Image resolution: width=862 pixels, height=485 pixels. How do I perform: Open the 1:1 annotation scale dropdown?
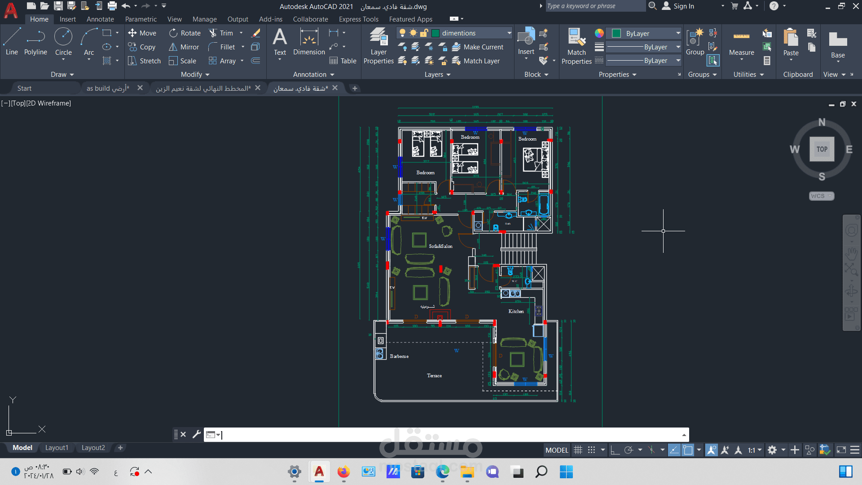tap(755, 450)
